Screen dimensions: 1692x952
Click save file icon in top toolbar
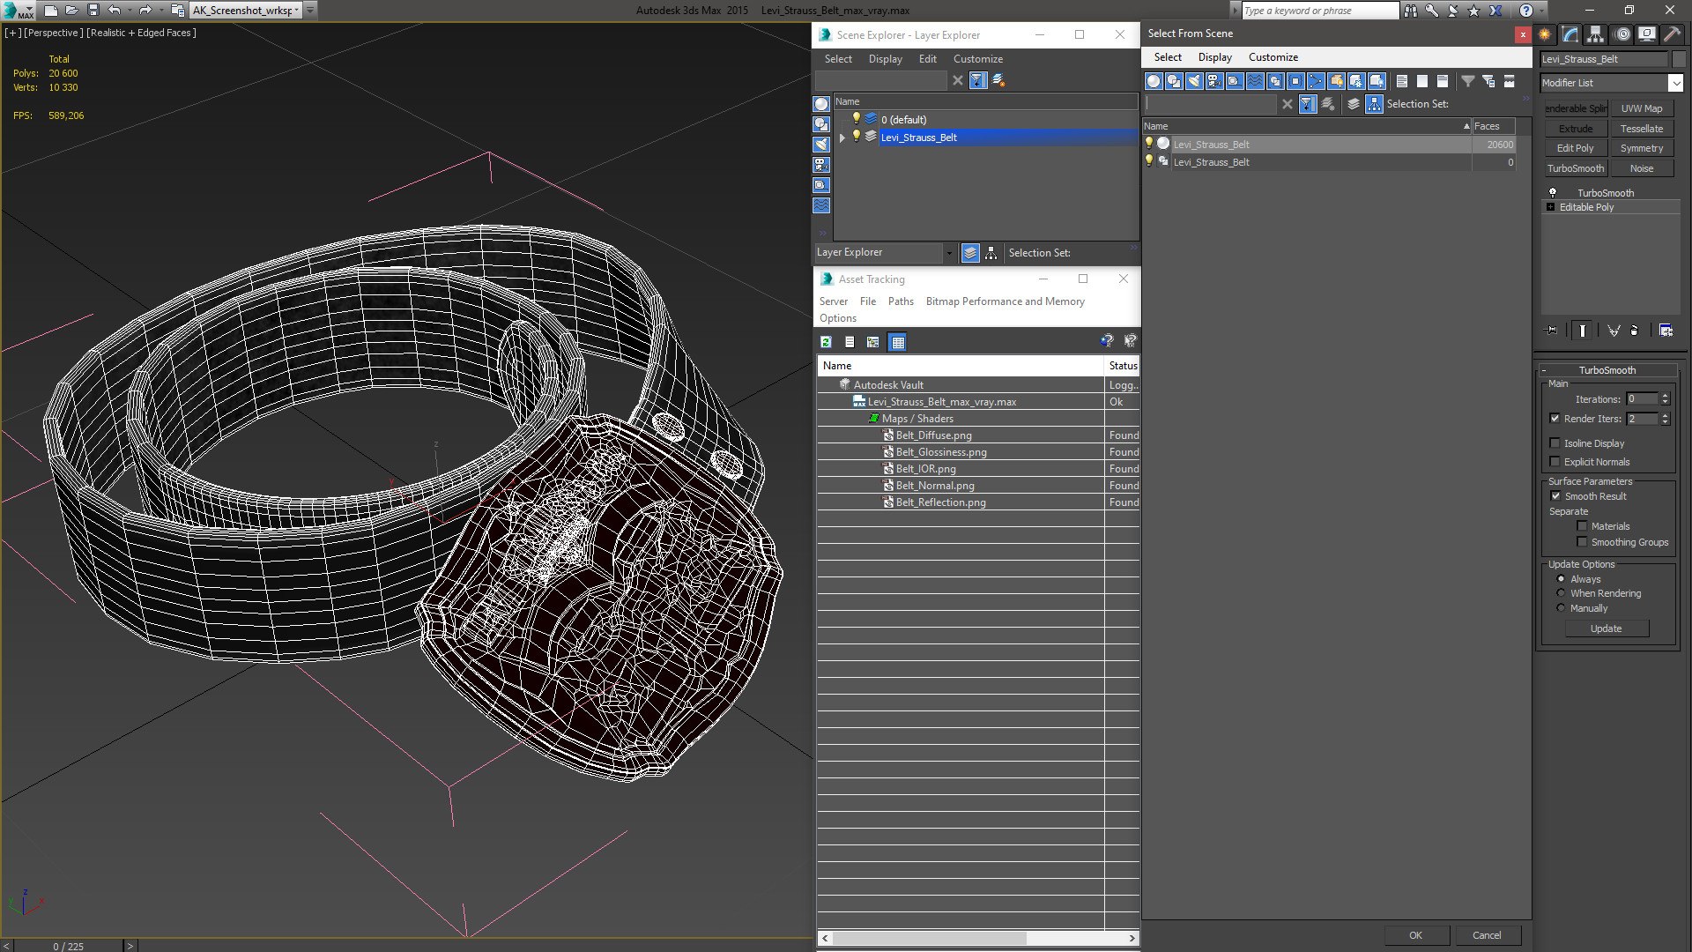93,11
